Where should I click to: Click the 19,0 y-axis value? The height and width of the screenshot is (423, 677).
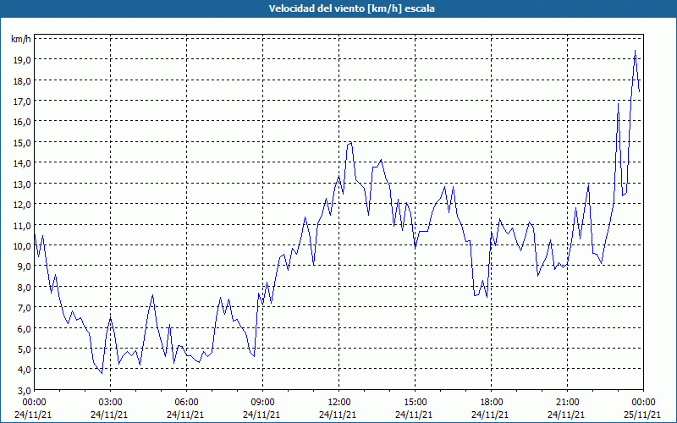click(x=23, y=60)
